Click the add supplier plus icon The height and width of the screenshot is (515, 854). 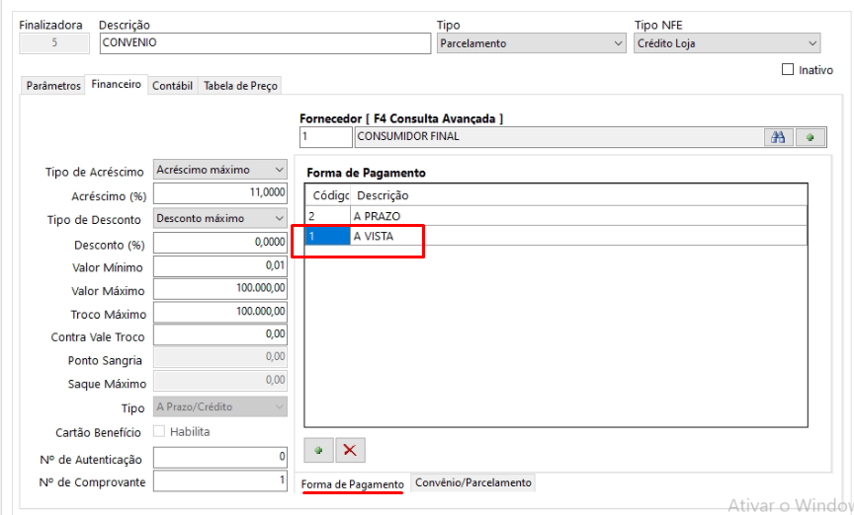click(811, 137)
